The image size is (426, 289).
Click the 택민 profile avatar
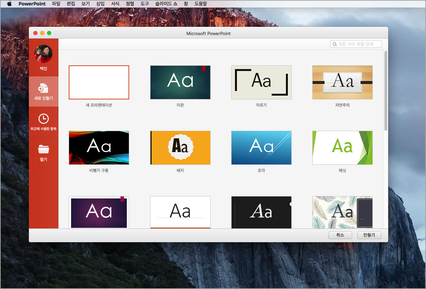43,54
